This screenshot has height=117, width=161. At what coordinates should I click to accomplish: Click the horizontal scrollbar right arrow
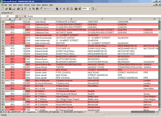pos(156,112)
